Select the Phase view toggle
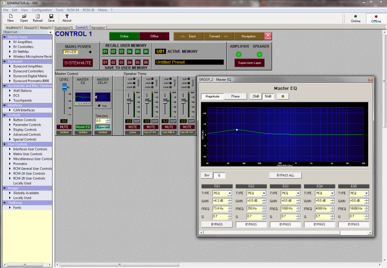 pyautogui.click(x=235, y=96)
